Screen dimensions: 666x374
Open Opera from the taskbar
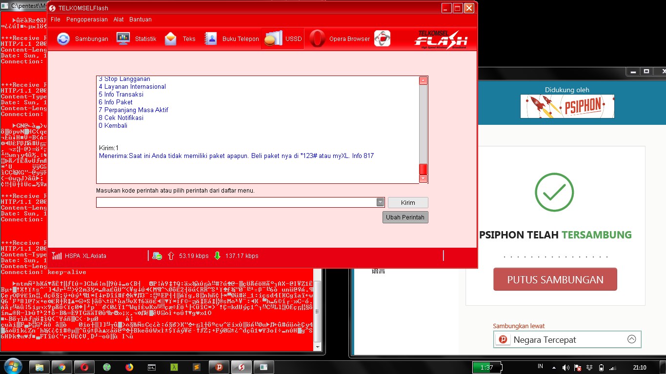tap(84, 367)
